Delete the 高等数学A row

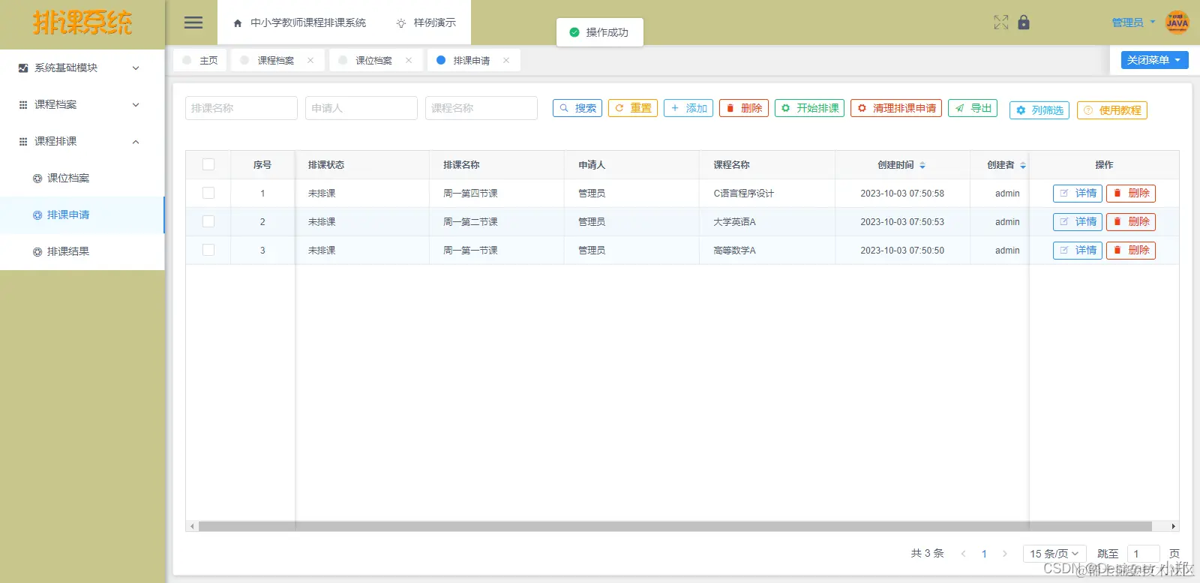click(1131, 251)
